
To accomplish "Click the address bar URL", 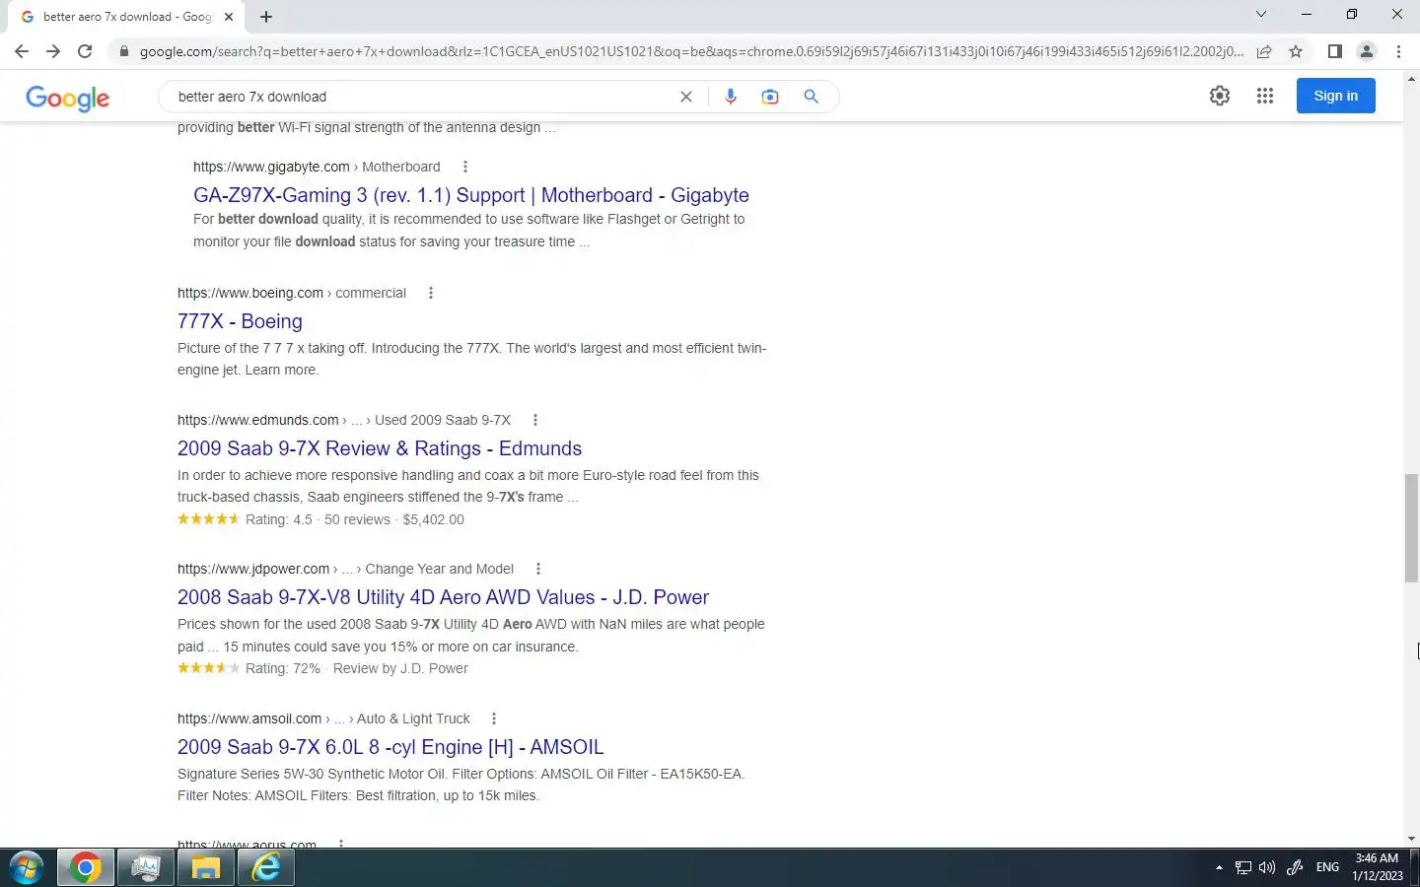I will [x=690, y=51].
